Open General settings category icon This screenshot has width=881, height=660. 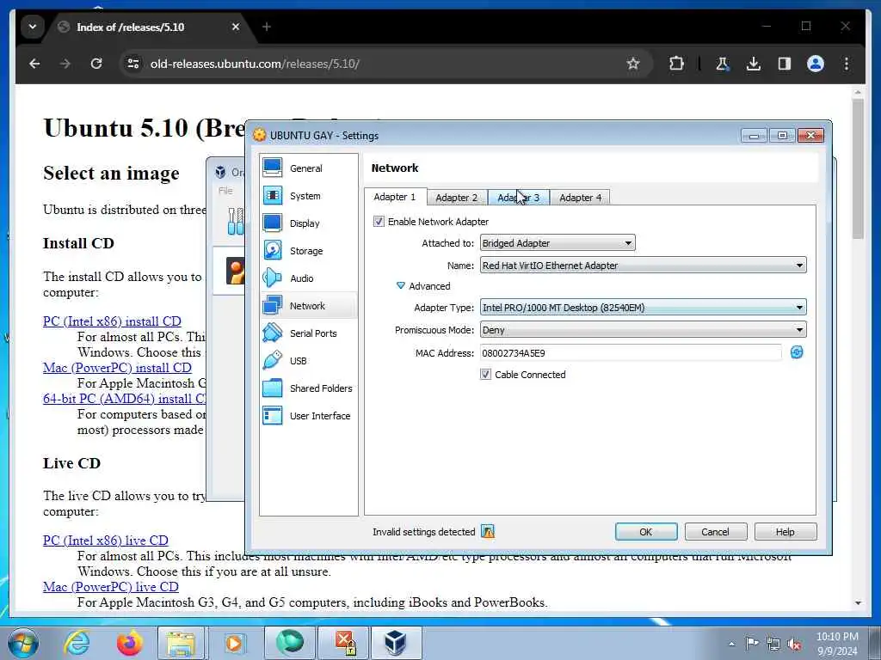[x=273, y=168]
